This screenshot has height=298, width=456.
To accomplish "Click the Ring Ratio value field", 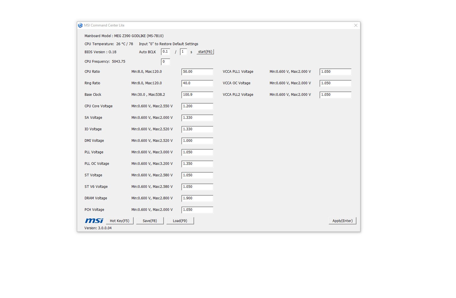I will tap(197, 83).
